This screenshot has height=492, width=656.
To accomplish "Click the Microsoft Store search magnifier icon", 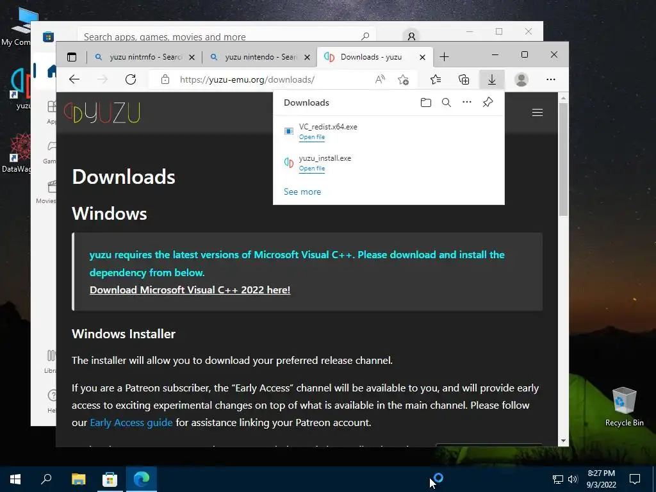I will [x=365, y=36].
